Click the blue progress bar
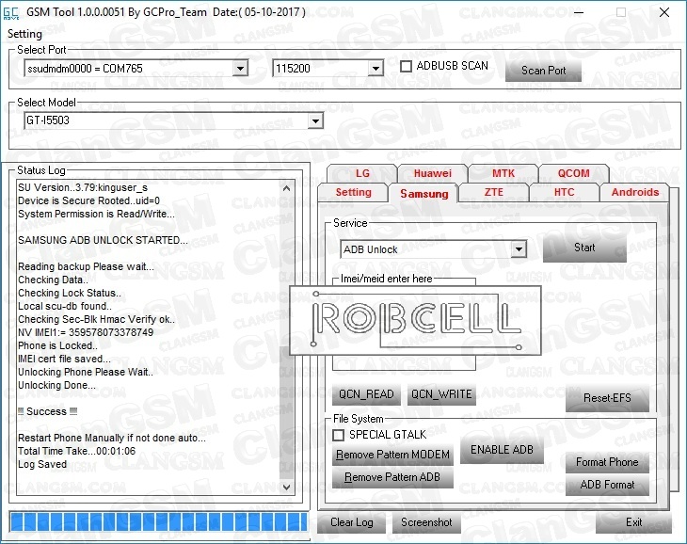 tap(159, 522)
